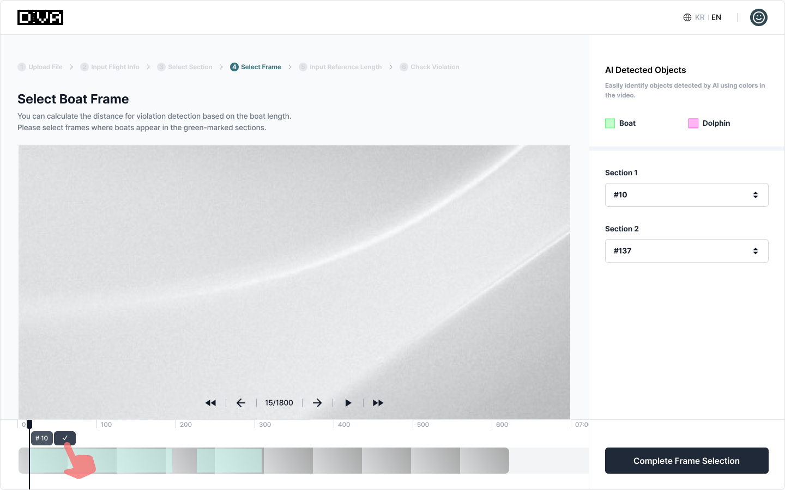This screenshot has height=490, width=785.
Task: Switch language to KR
Action: click(699, 17)
